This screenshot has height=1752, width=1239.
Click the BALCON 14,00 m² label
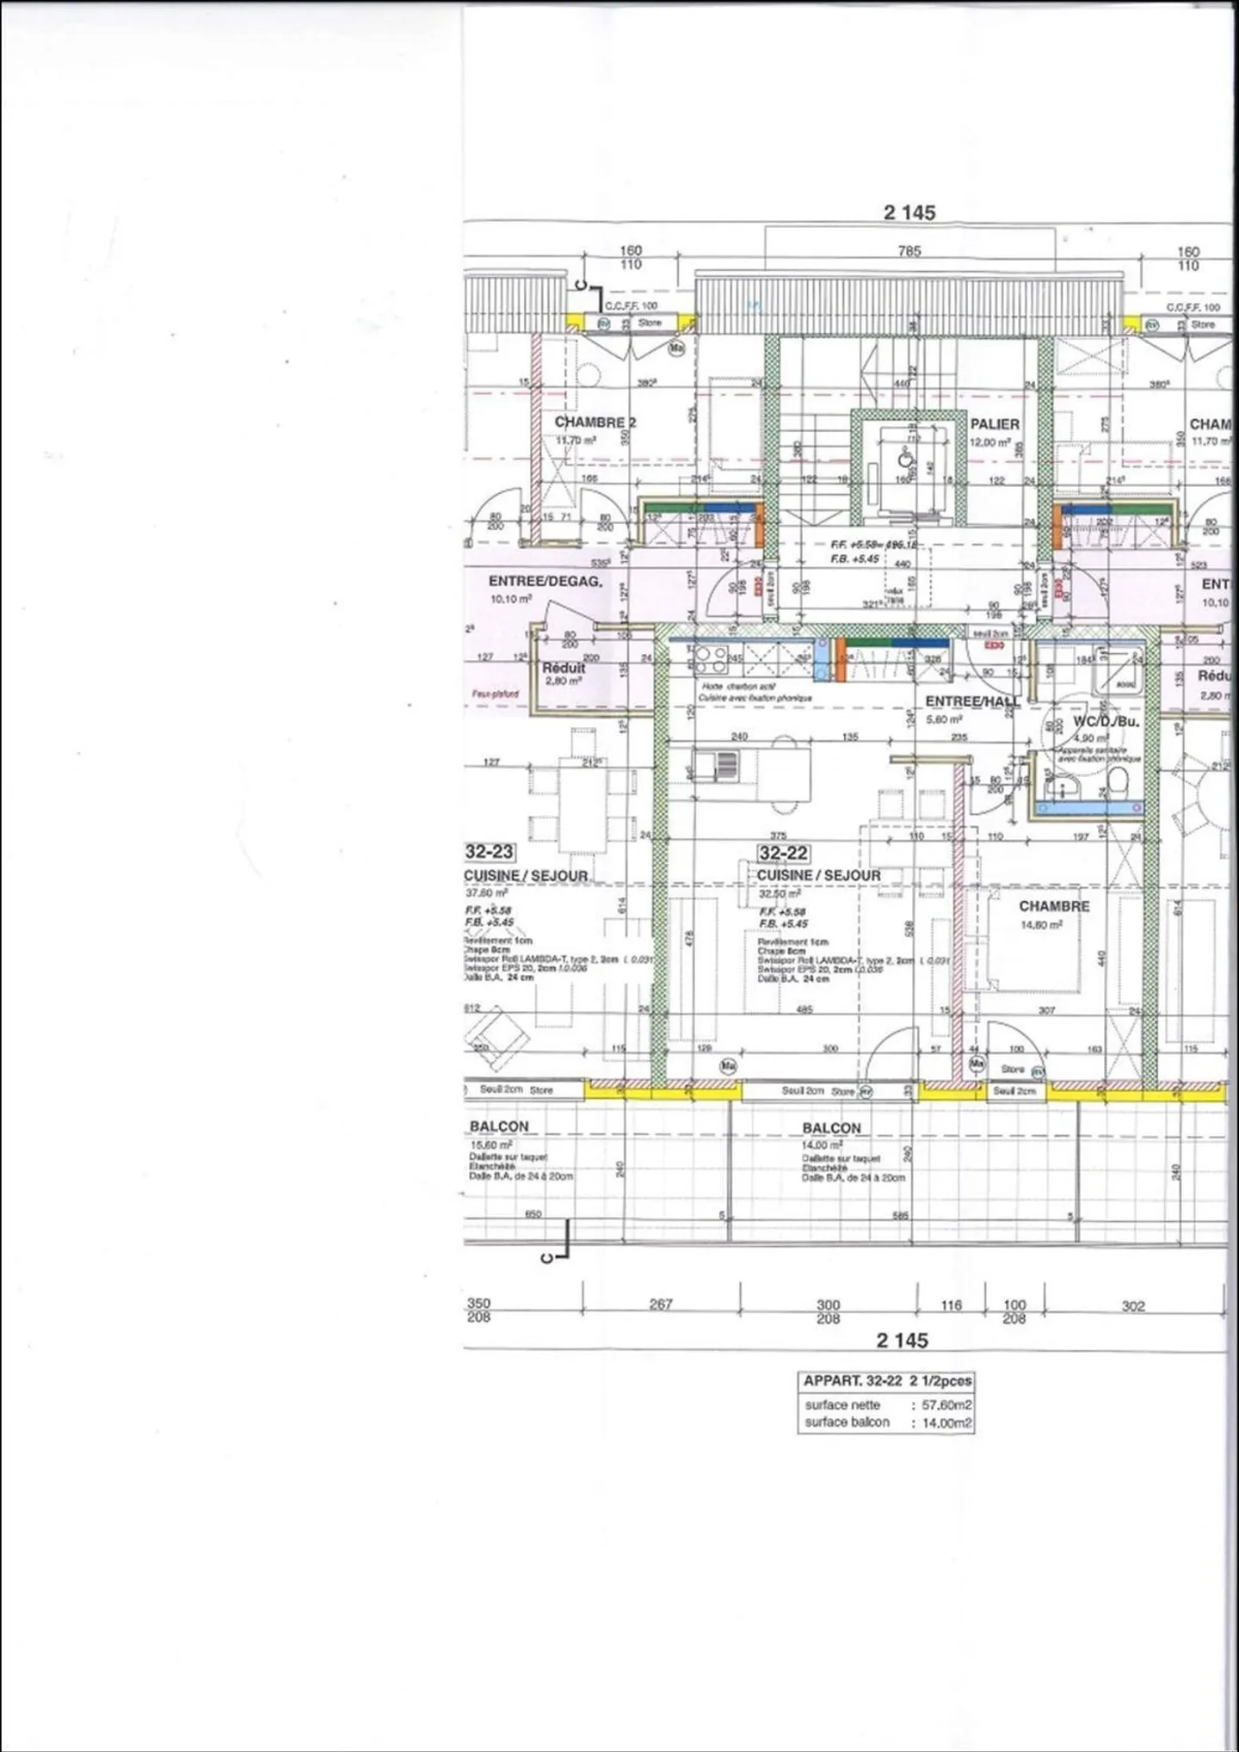(830, 1128)
